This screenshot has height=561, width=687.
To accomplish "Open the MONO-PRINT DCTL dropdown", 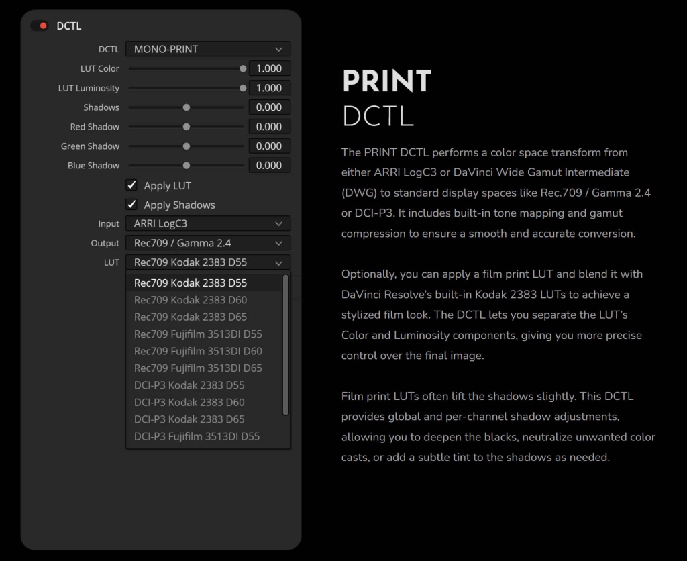I will coord(208,49).
